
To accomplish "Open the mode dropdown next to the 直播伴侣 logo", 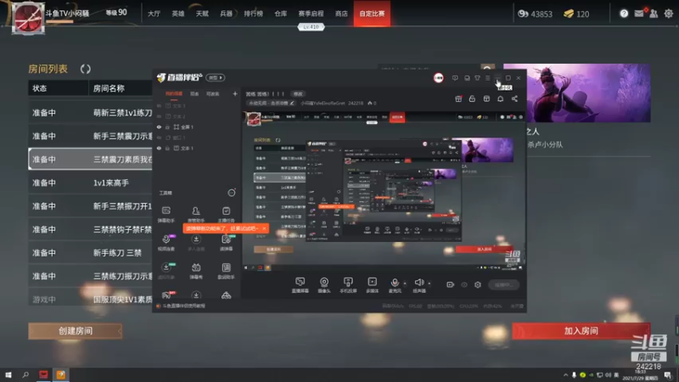I will pyautogui.click(x=216, y=77).
